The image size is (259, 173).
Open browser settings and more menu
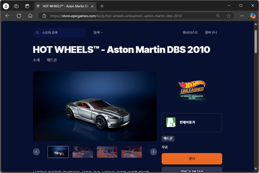pyautogui.click(x=242, y=16)
